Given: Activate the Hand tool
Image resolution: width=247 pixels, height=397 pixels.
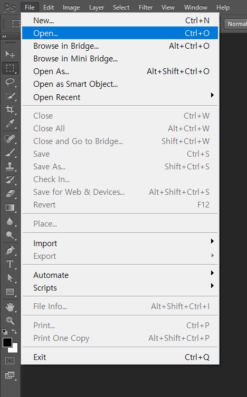Looking at the screenshot, I should [10, 307].
